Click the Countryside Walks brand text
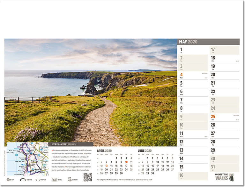245x187 pixels. point(222,177)
